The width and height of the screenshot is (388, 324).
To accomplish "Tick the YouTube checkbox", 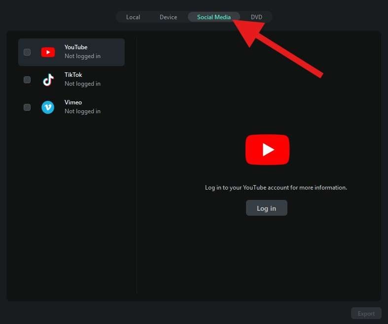I will pyautogui.click(x=27, y=52).
